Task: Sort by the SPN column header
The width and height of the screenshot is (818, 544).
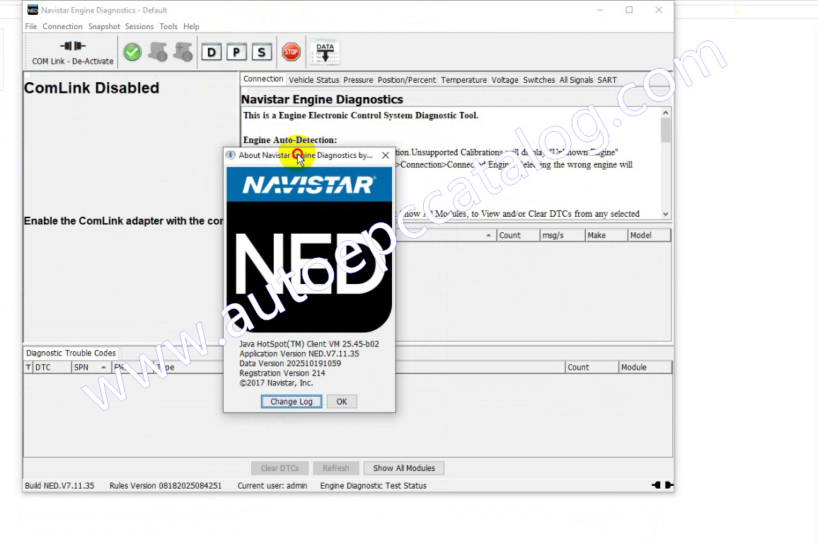Action: tap(90, 368)
